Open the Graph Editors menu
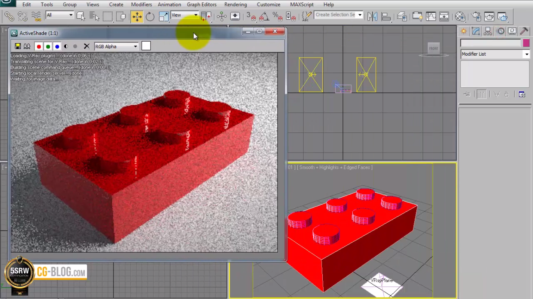Screen dimensions: 533x299 [202, 5]
